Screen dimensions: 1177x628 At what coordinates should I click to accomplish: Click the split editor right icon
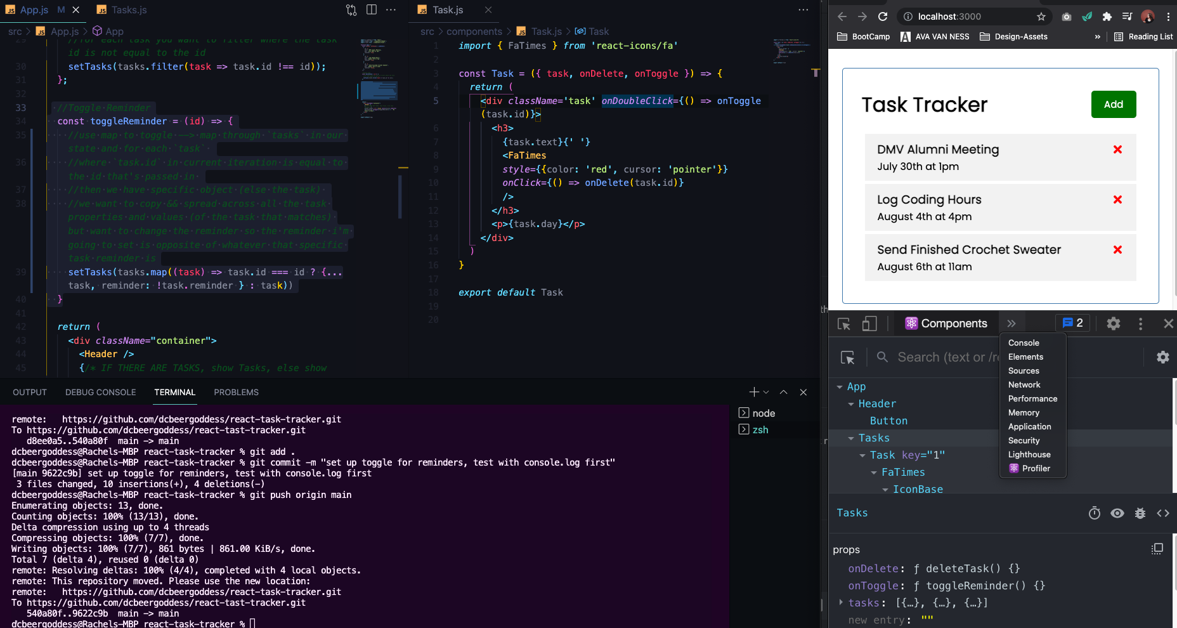(372, 10)
